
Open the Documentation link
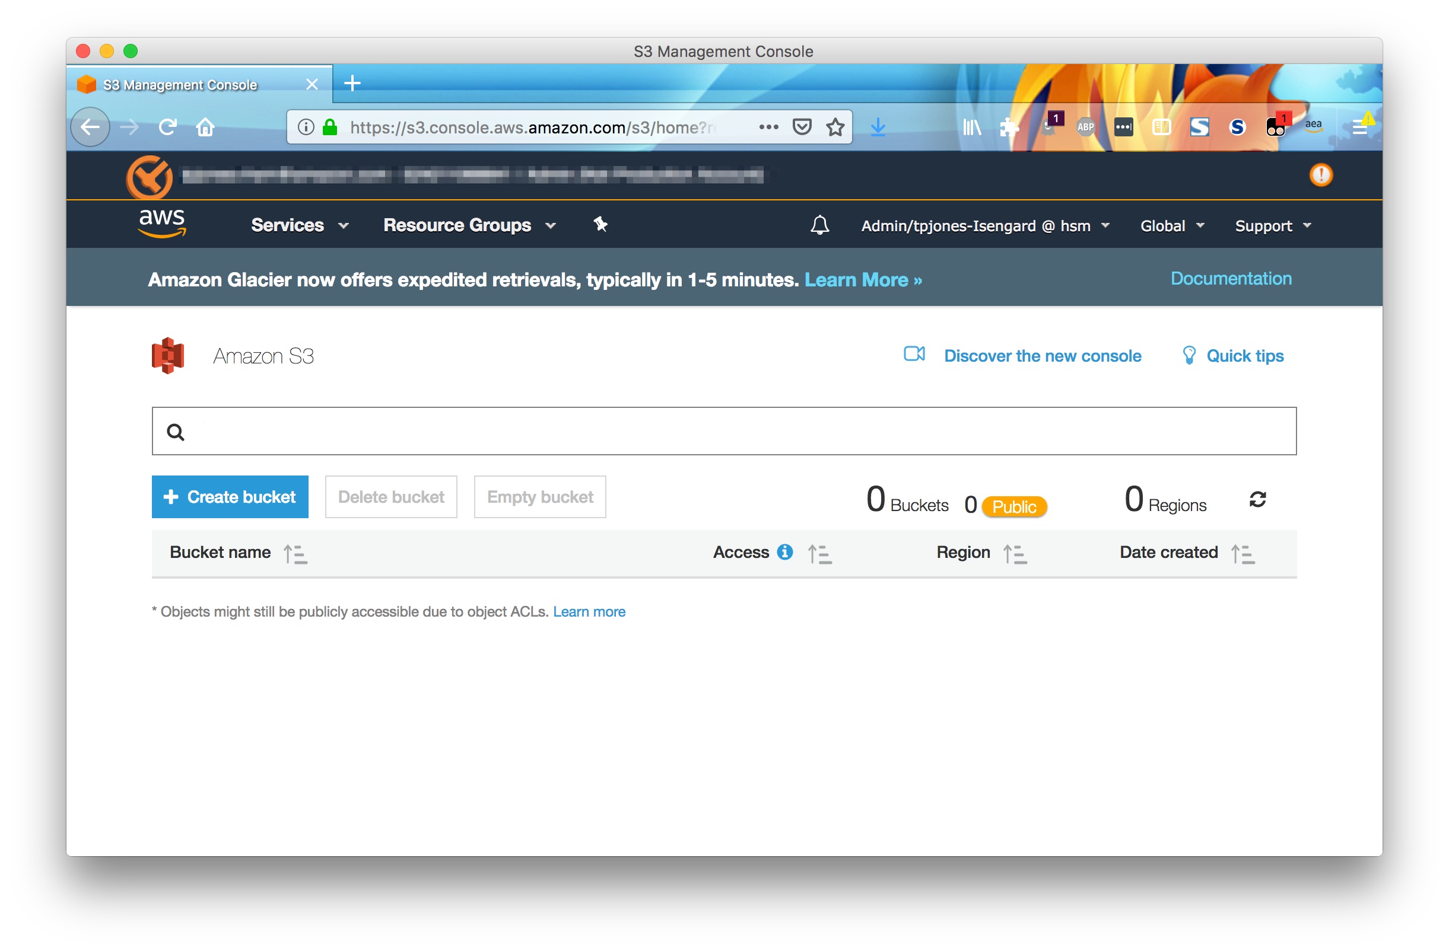1231,278
